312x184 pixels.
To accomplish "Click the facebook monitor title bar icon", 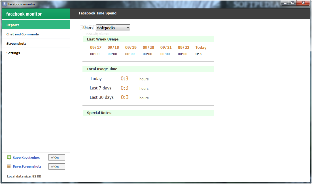I will 4,4.
